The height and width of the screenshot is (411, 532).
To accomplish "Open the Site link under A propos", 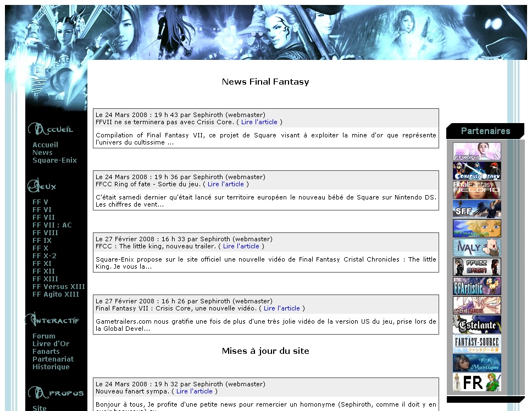I will pyautogui.click(x=40, y=408).
